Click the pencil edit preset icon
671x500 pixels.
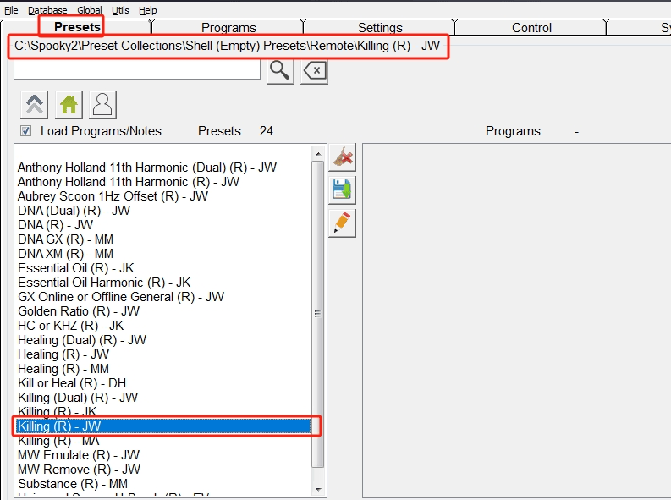342,223
